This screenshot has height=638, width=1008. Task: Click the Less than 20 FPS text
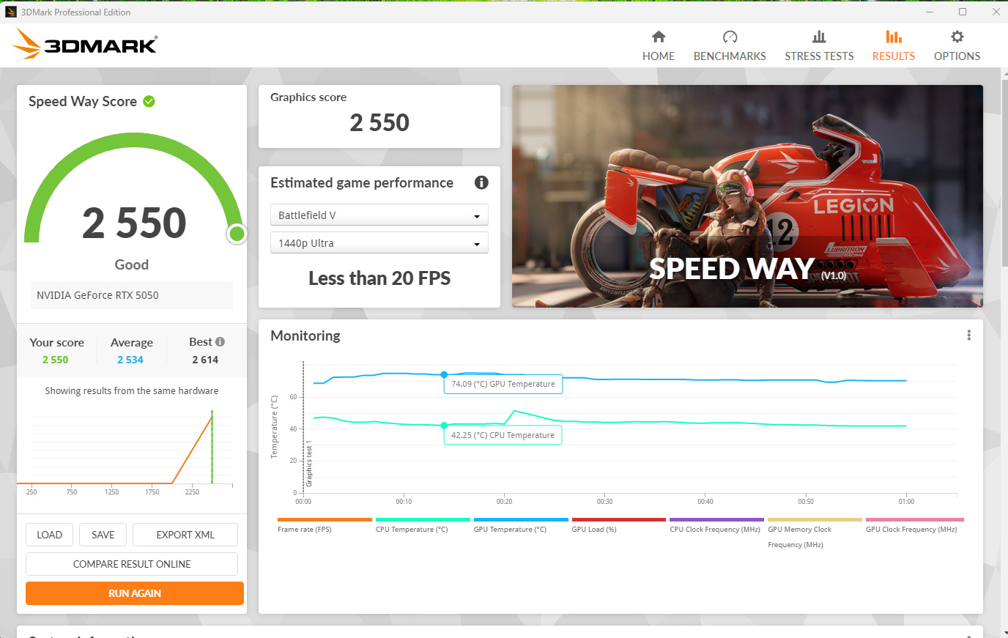379,278
